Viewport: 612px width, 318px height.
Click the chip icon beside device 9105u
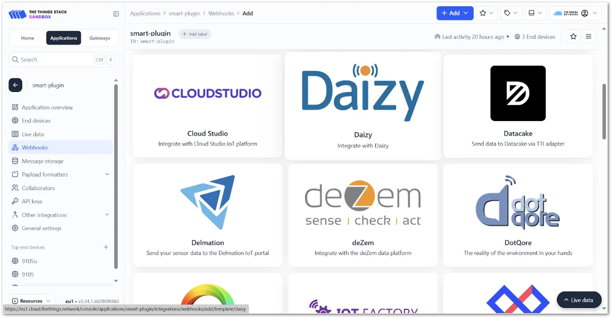(x=15, y=261)
